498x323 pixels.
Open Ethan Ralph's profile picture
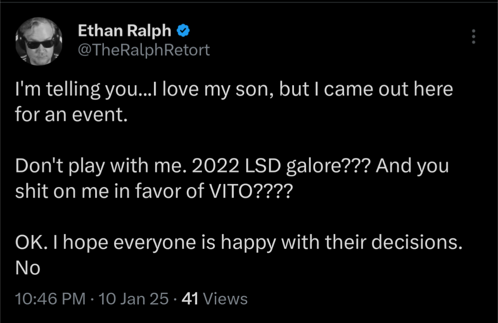pyautogui.click(x=39, y=41)
